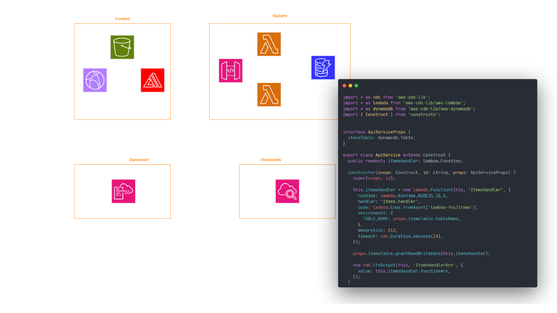Screen dimensions: 557x313
Task: Click 'export class ApiService' declaration
Action: coord(372,155)
